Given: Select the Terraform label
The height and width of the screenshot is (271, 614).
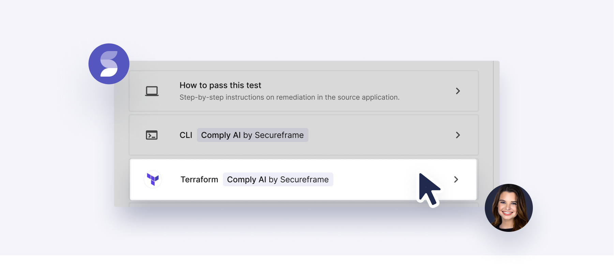Looking at the screenshot, I should click(199, 179).
